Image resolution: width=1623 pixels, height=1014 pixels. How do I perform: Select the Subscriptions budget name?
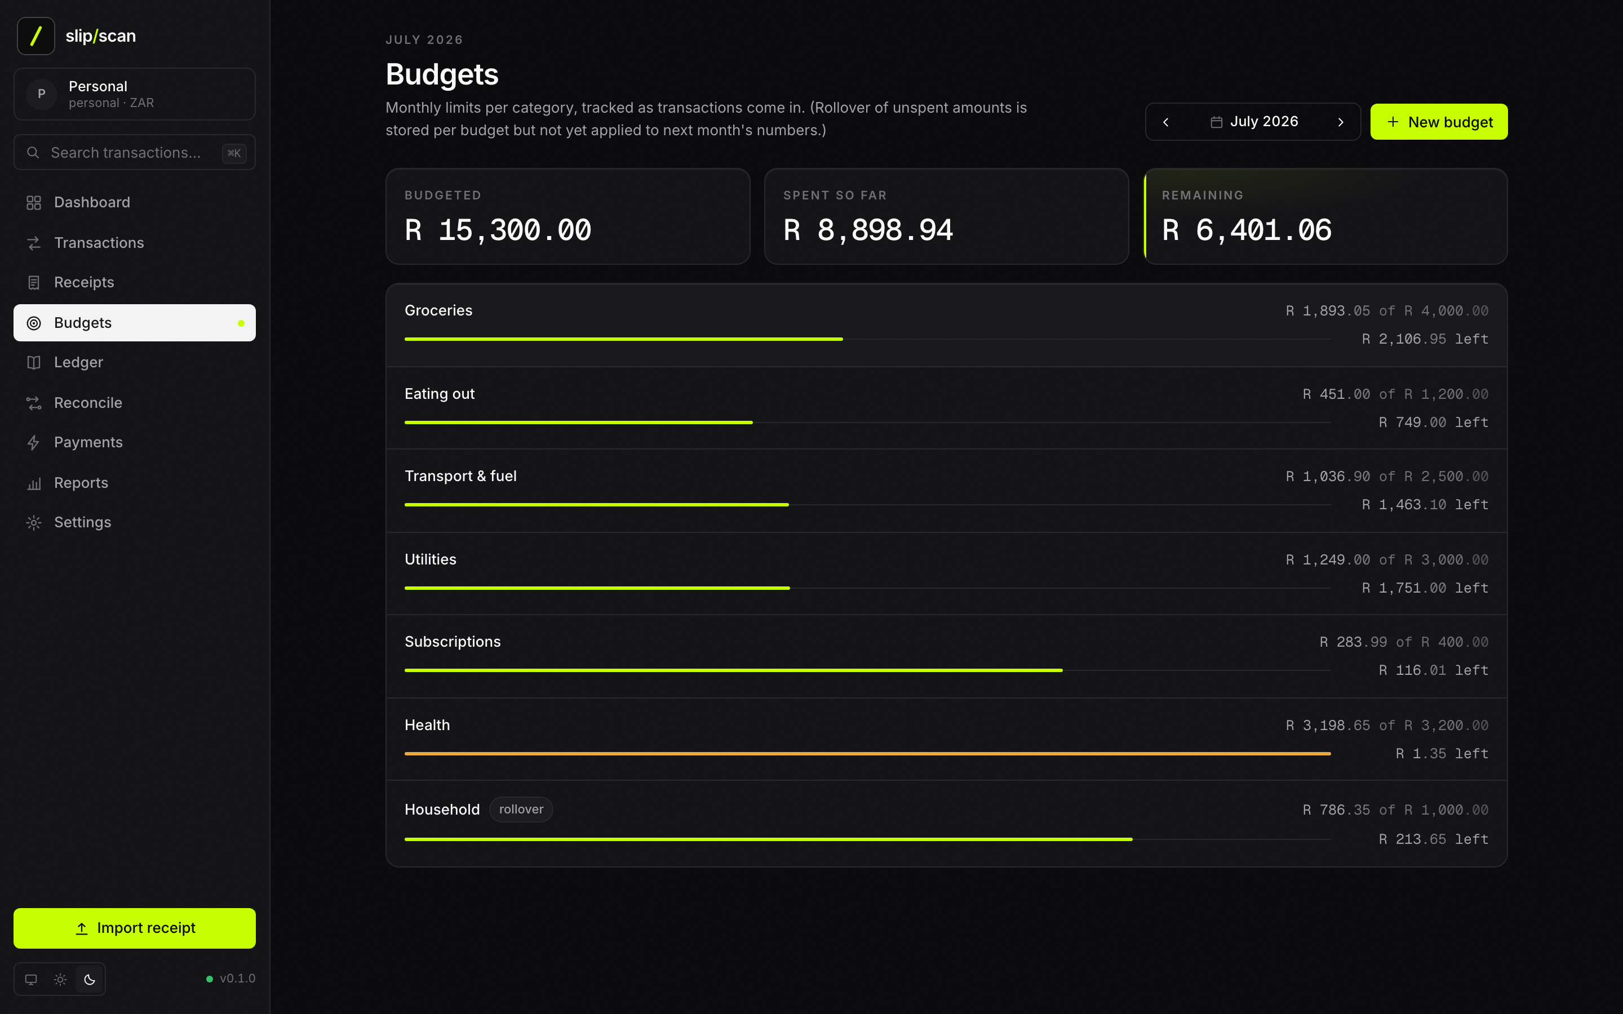click(x=453, y=642)
